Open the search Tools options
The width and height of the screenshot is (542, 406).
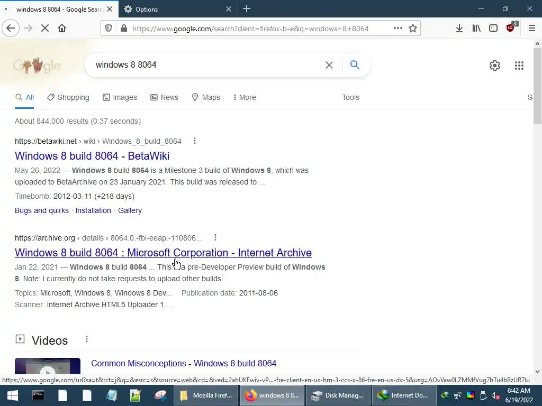point(350,97)
